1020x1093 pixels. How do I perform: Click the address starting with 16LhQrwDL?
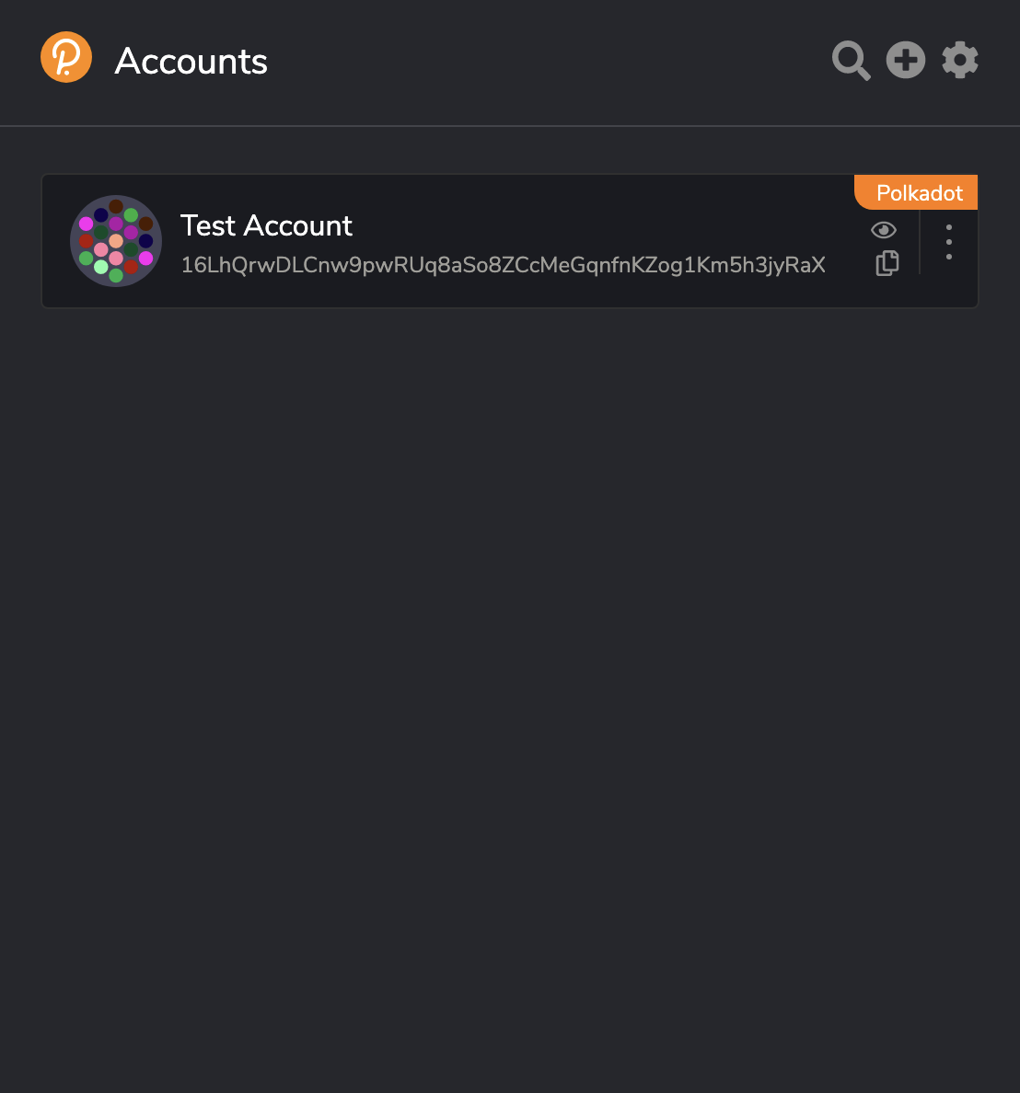click(503, 265)
